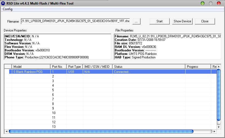Select port number 6 row
The width and height of the screenshot is (225, 138).
click(111, 95)
